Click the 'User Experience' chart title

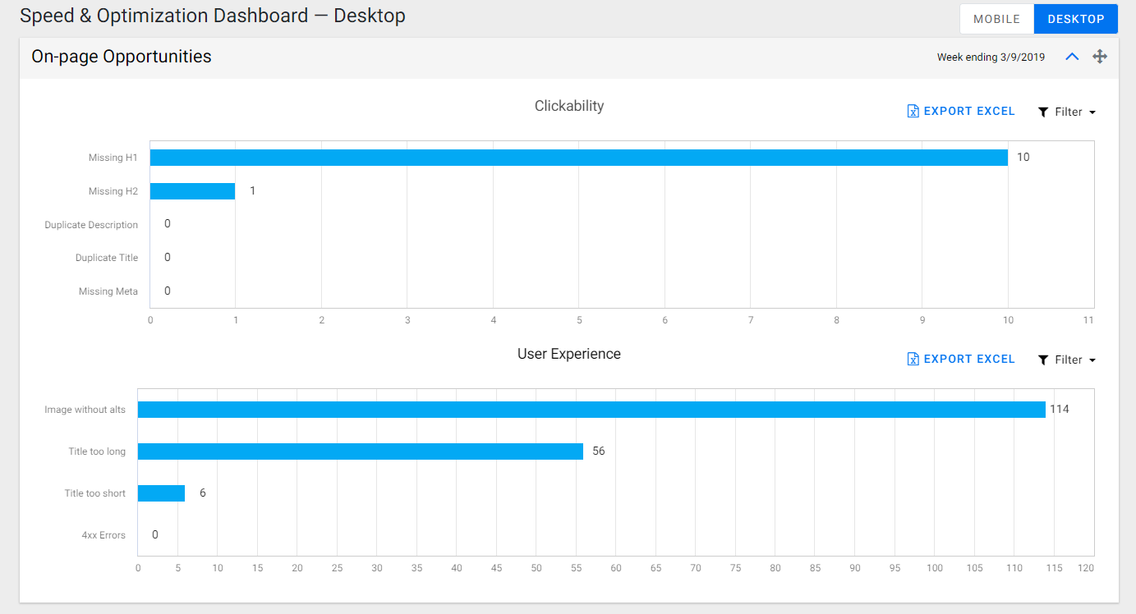(569, 354)
